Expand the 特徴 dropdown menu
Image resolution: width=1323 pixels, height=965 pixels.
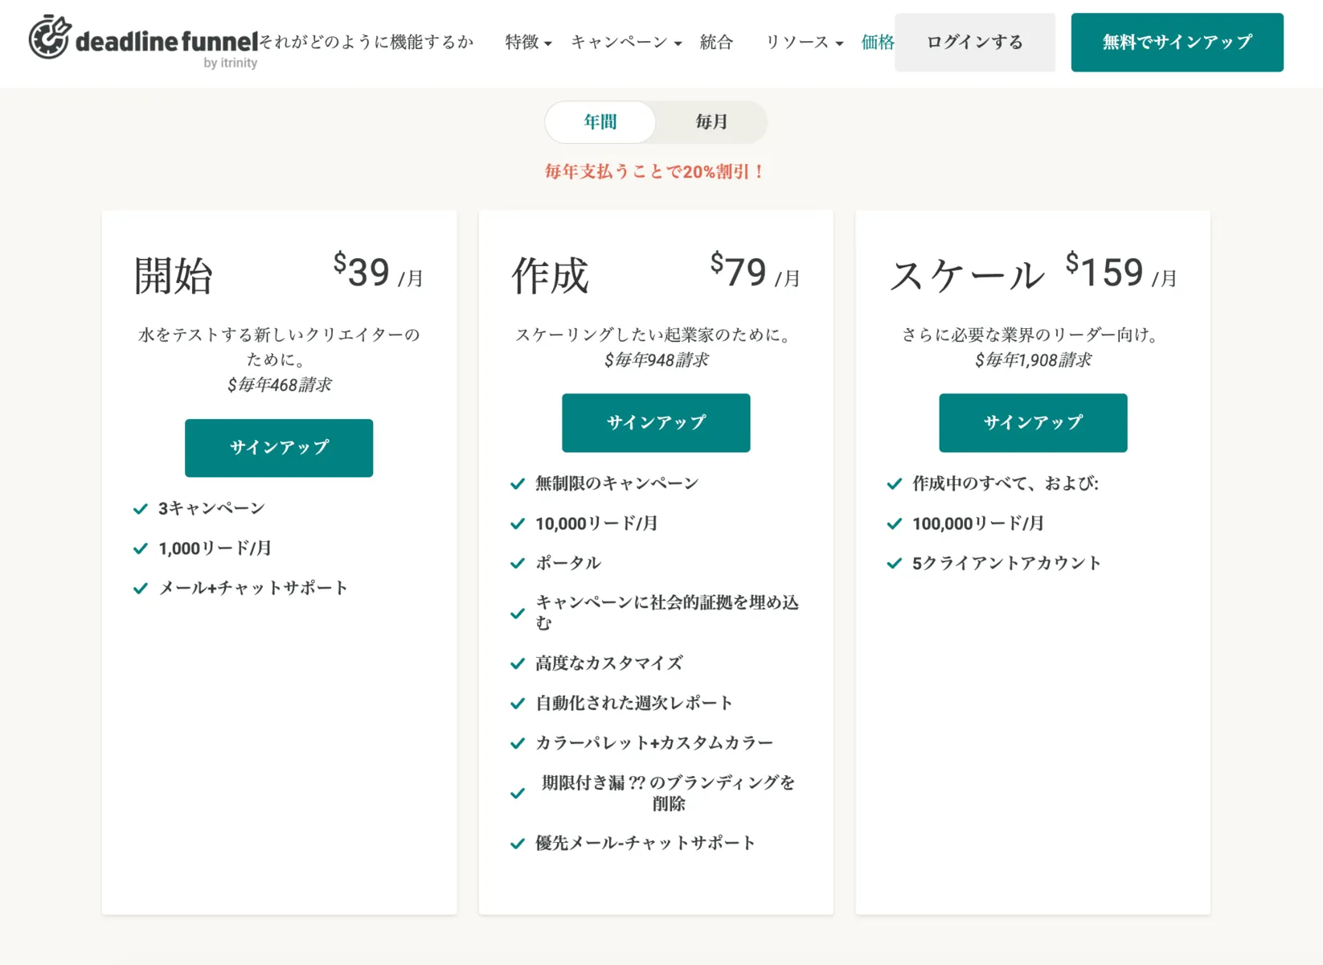(x=528, y=43)
